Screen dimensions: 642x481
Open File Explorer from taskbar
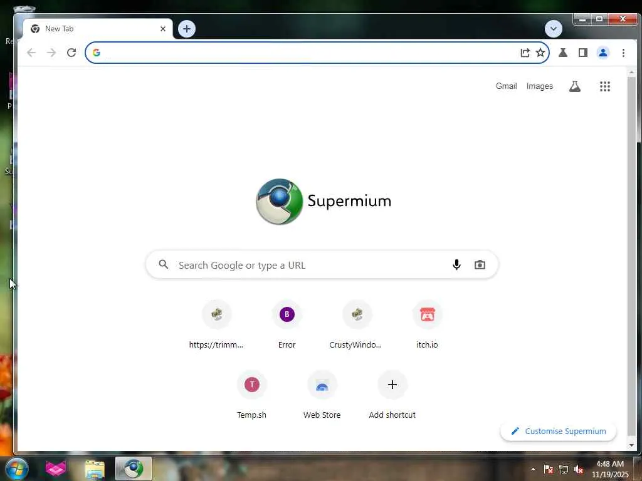point(95,469)
